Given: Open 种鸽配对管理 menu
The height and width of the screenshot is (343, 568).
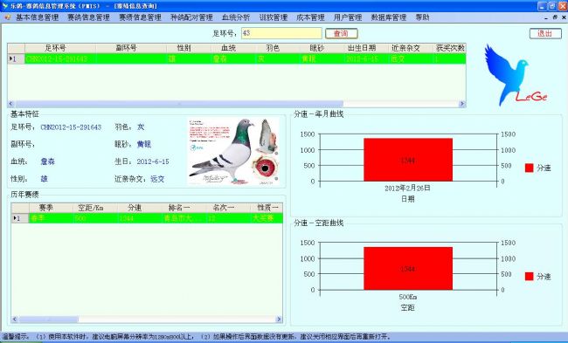Looking at the screenshot, I should point(191,17).
